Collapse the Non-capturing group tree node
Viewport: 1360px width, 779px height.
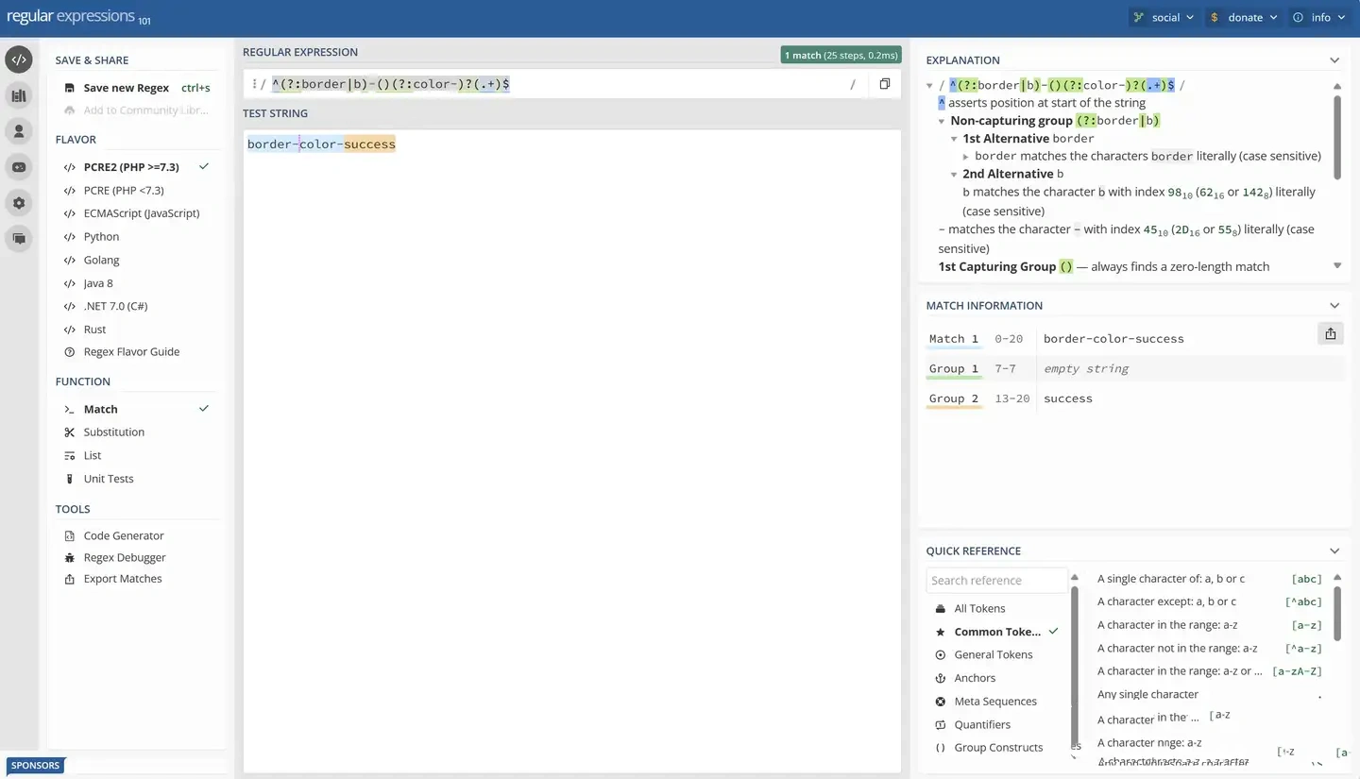pos(942,121)
